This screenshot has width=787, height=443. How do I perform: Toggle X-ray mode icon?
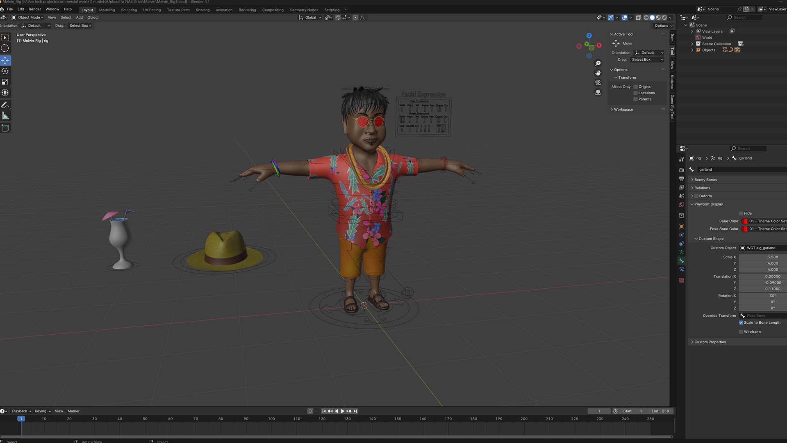pyautogui.click(x=638, y=18)
